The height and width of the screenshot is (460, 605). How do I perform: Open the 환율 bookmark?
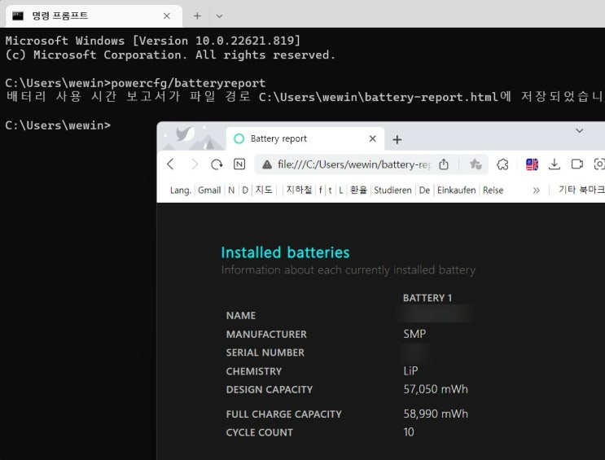pos(358,190)
